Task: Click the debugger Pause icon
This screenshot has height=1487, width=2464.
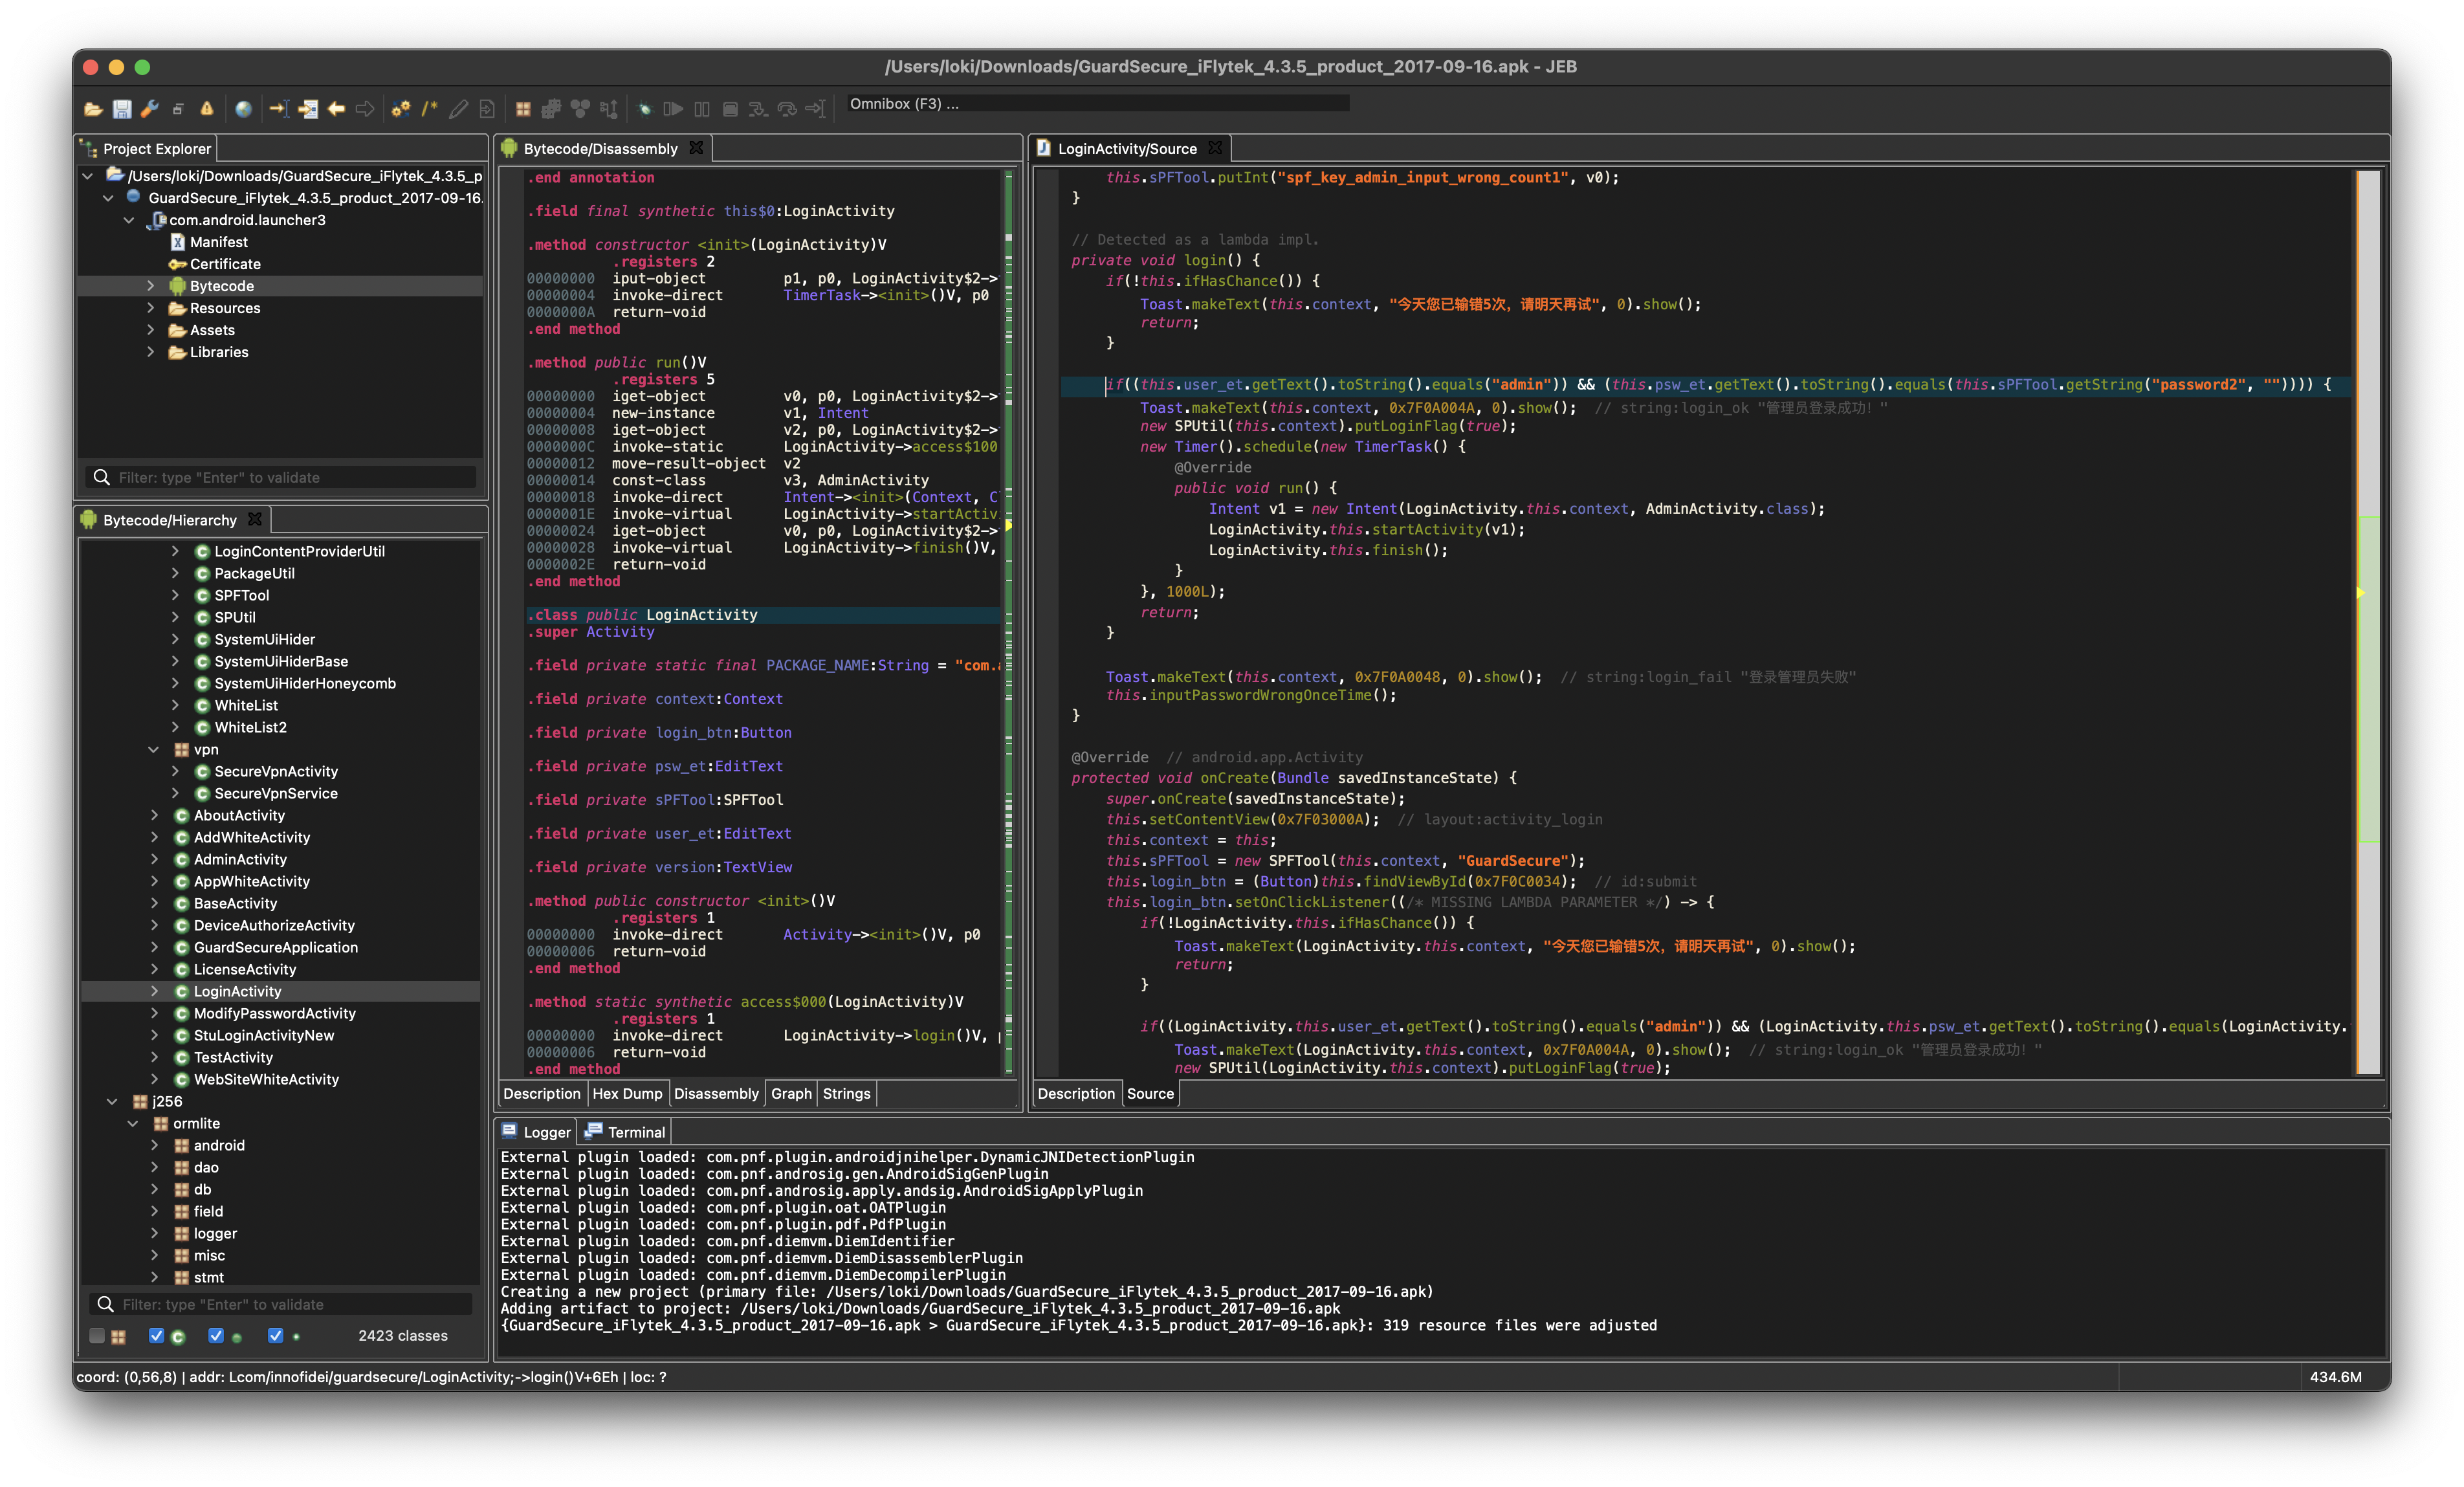Action: pyautogui.click(x=702, y=109)
